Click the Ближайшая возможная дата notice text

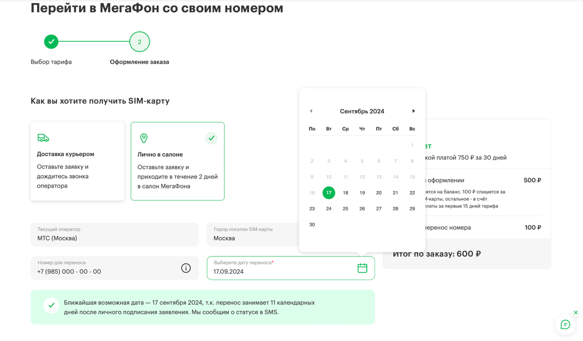click(189, 307)
